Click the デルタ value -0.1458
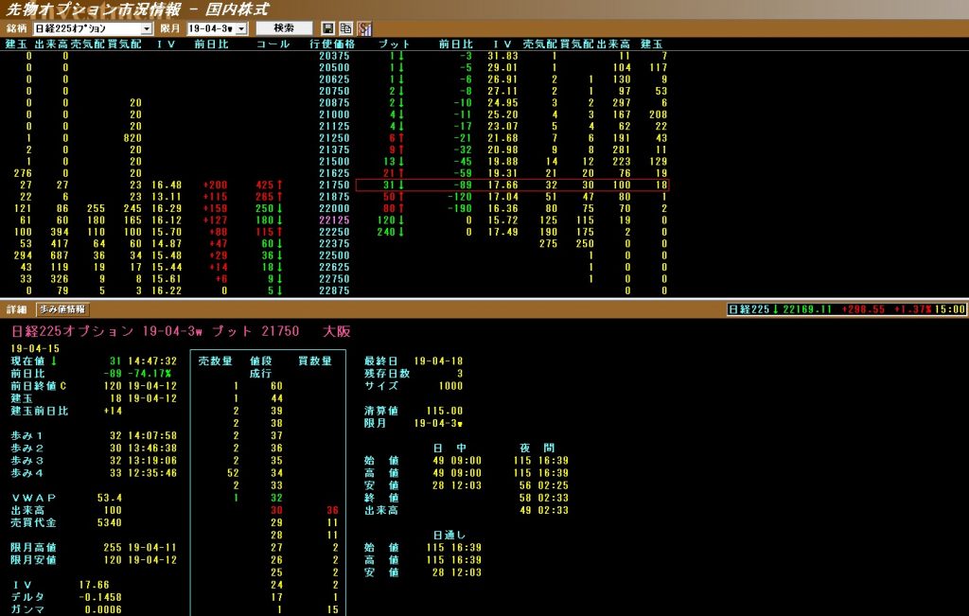 click(100, 597)
